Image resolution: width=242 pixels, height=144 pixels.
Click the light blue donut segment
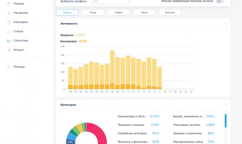click(x=72, y=136)
